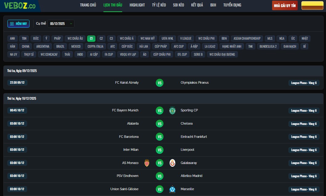Enable the LA LIGA2 league filter
Screen dimensions: 326x196
click(x=210, y=46)
